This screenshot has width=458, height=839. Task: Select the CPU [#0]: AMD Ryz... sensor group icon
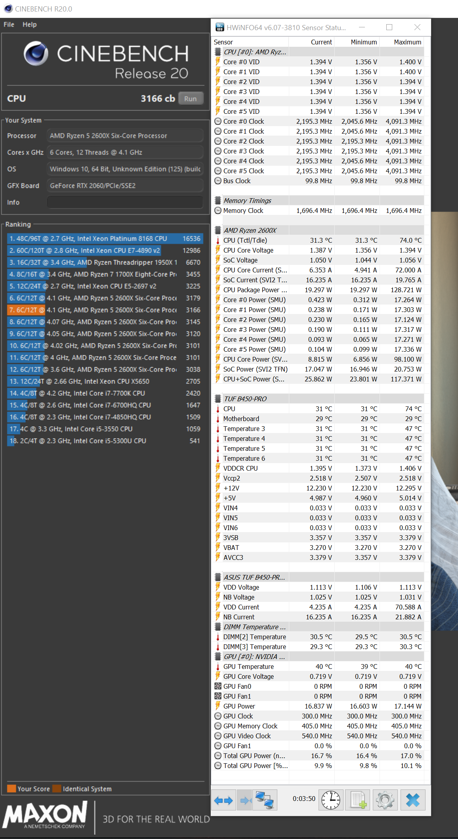point(218,52)
